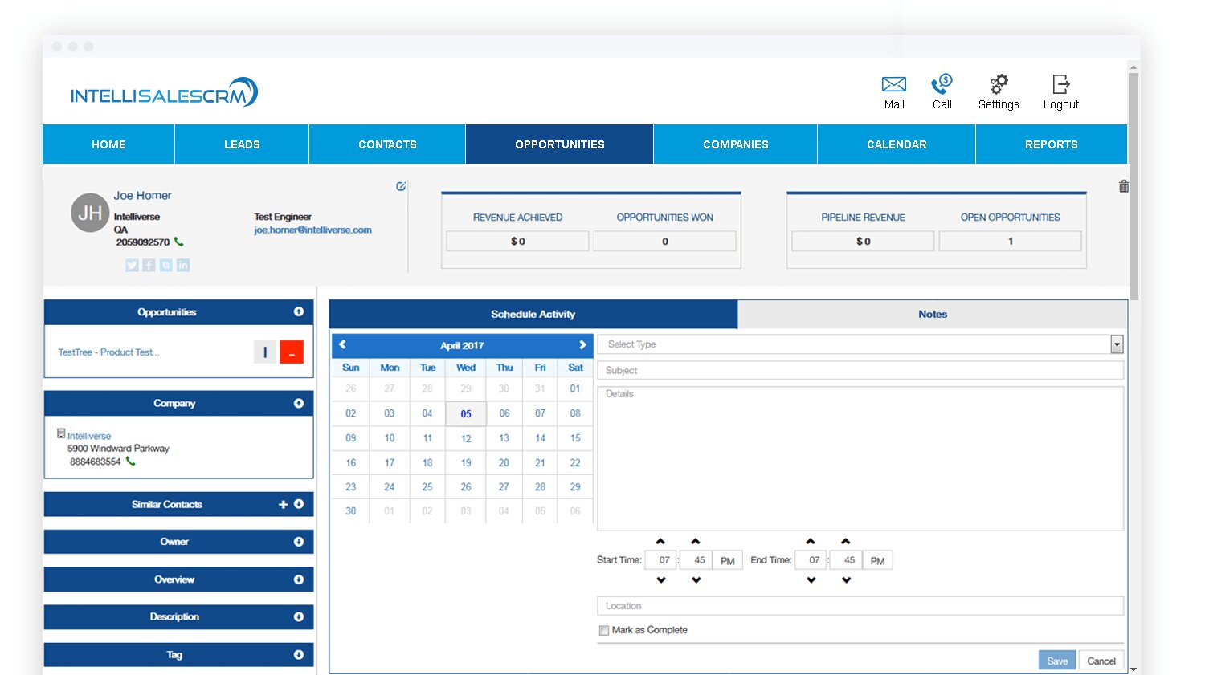Viewport: 1205px width, 675px height.
Task: Toggle End Time PM button
Action: [x=877, y=561]
